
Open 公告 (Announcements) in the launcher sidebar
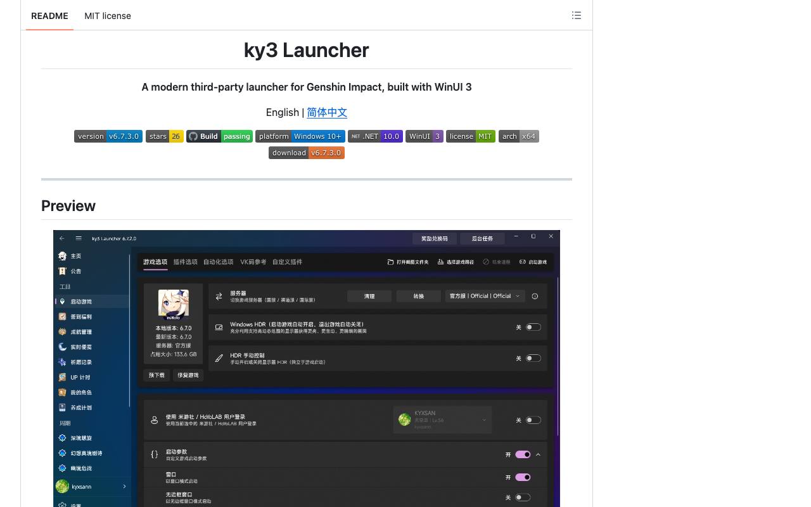click(x=92, y=271)
